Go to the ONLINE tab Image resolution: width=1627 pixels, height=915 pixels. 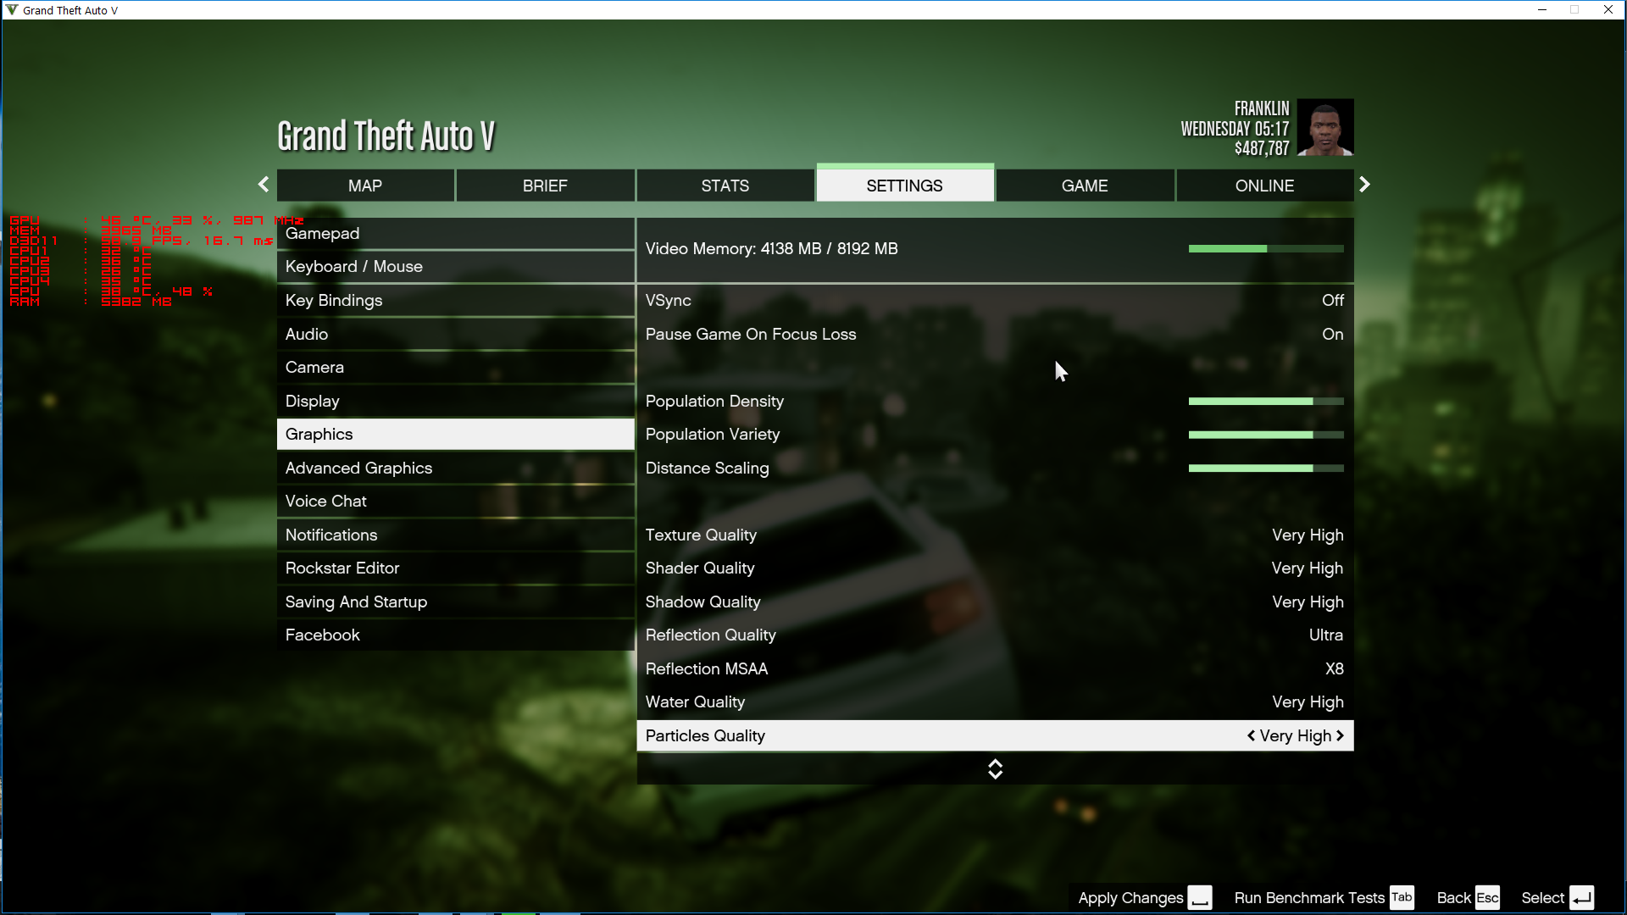(1265, 186)
